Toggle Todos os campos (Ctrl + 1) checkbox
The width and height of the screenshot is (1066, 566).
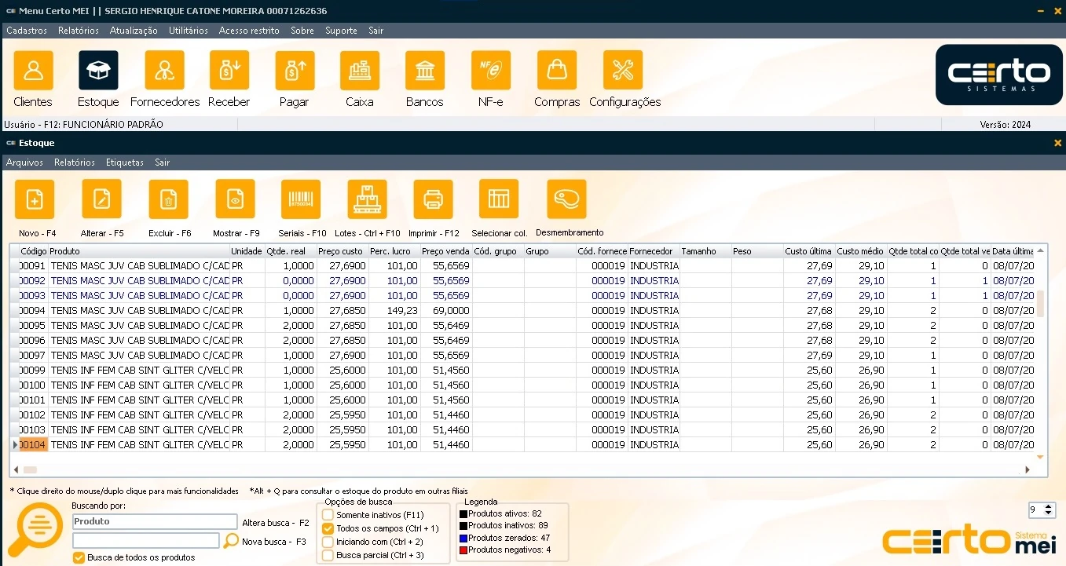point(328,528)
